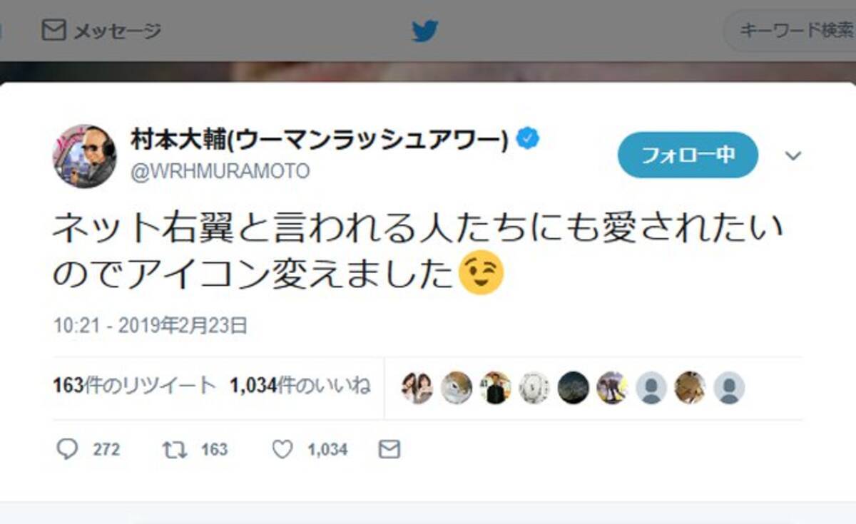Screen dimensions: 856x524
Task: Like the tweet with heart icon
Action: [282, 449]
